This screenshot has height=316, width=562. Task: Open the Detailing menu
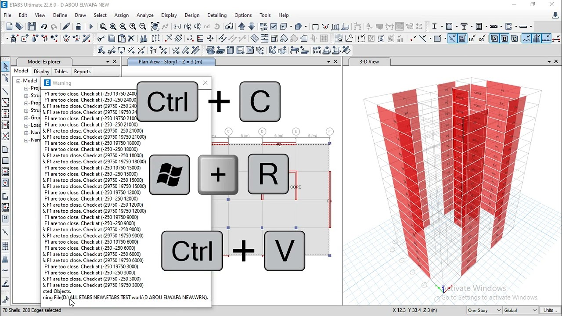pyautogui.click(x=217, y=15)
